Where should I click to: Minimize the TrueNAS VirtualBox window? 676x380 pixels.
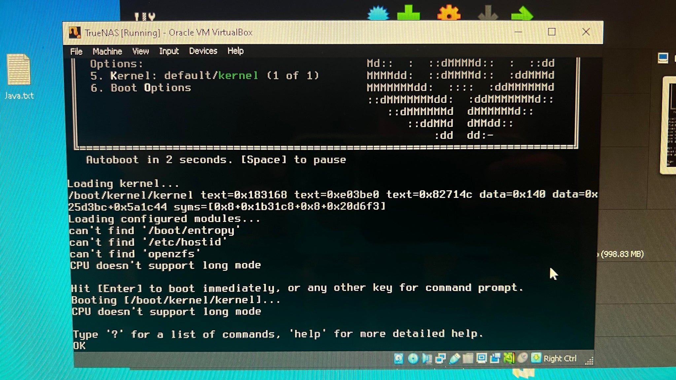pos(518,32)
